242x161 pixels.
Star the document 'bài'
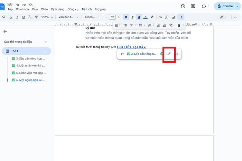point(18,5)
